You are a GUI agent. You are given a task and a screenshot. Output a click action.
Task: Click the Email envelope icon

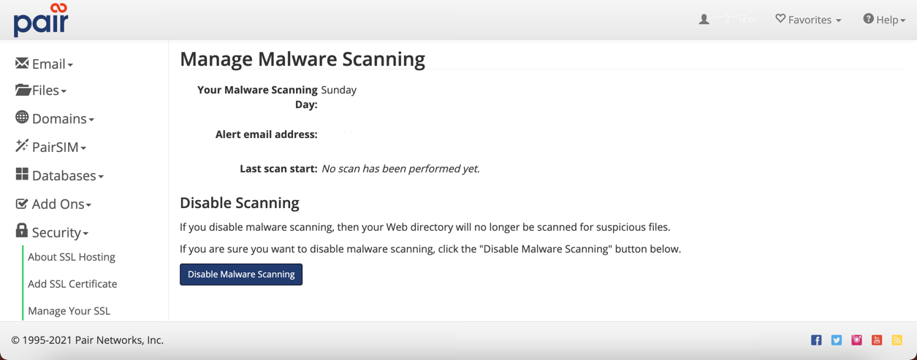[x=22, y=64]
